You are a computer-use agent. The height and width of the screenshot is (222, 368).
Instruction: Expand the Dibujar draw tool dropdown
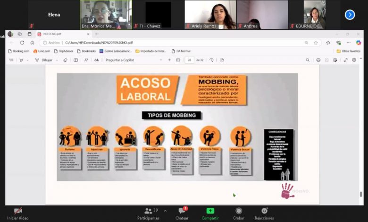point(57,60)
